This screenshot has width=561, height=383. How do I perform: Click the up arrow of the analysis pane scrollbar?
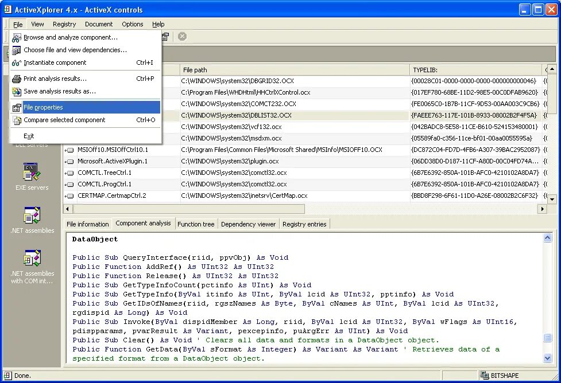click(x=547, y=237)
